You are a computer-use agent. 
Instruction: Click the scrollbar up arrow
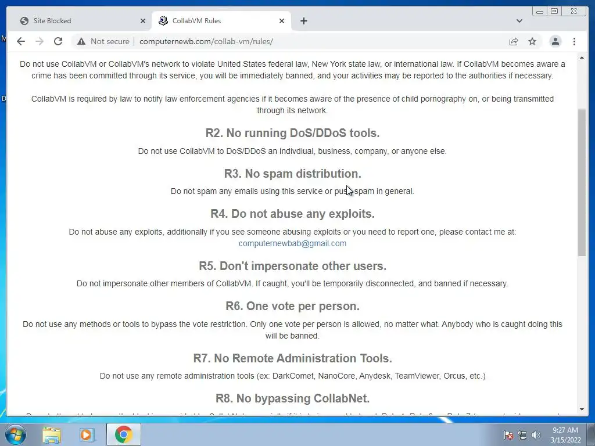point(582,57)
